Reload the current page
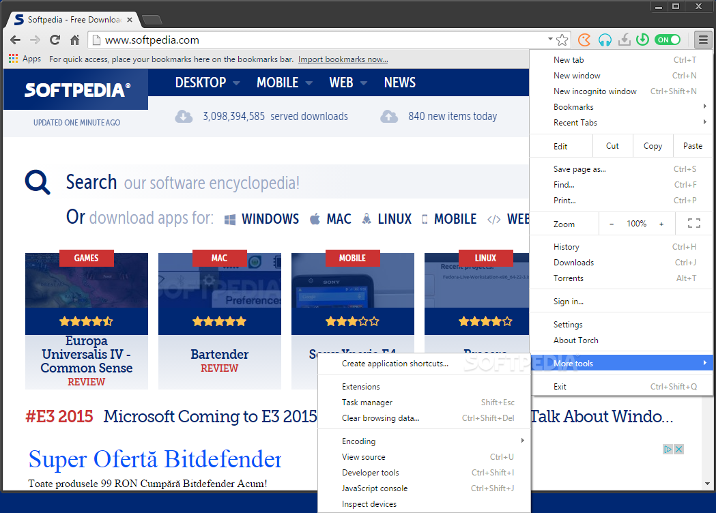The height and width of the screenshot is (513, 716). pyautogui.click(x=55, y=40)
